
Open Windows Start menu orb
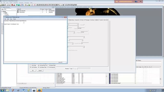point(2,90)
